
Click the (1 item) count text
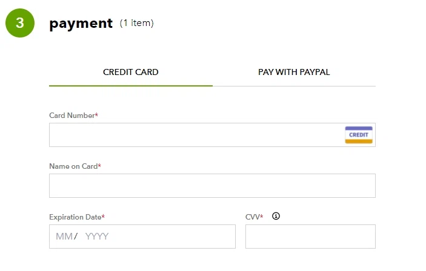(x=137, y=24)
